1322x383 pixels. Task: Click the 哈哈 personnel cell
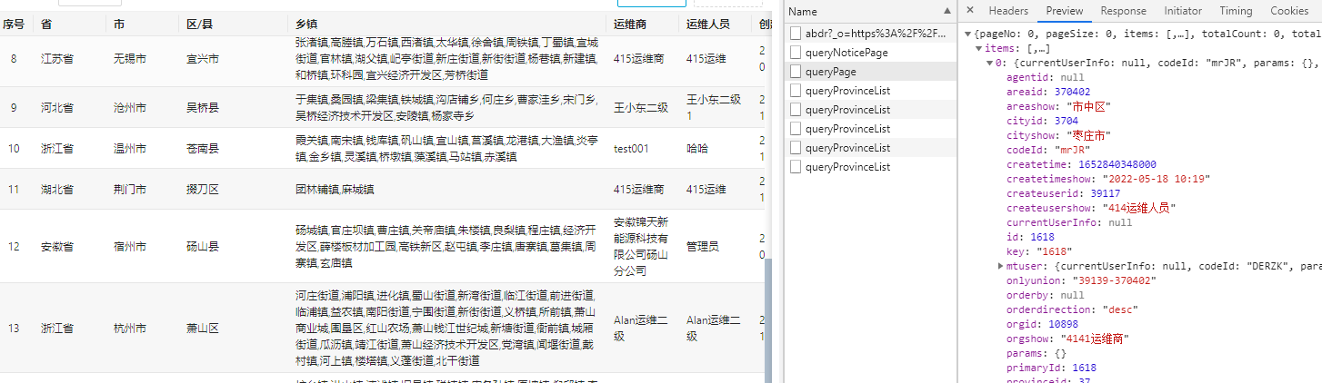pos(696,148)
